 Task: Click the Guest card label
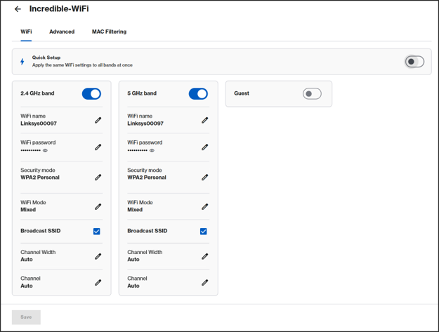242,93
